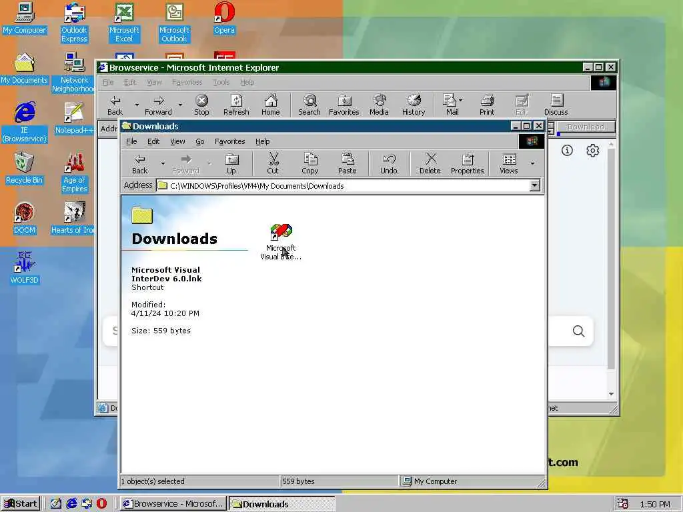Viewport: 683px width, 512px height.
Task: Select the DOOM desktop shortcut
Action: point(25,218)
